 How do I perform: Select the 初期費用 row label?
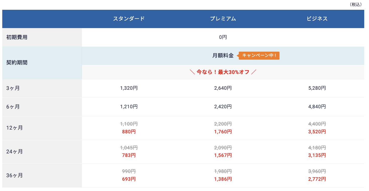click(17, 37)
